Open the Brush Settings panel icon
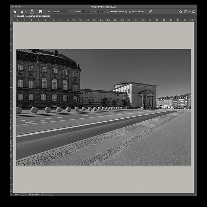The image size is (207, 207). tap(41, 12)
